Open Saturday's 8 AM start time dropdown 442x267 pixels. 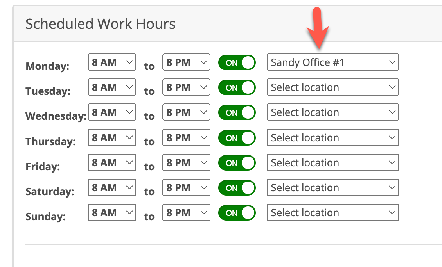pos(112,187)
